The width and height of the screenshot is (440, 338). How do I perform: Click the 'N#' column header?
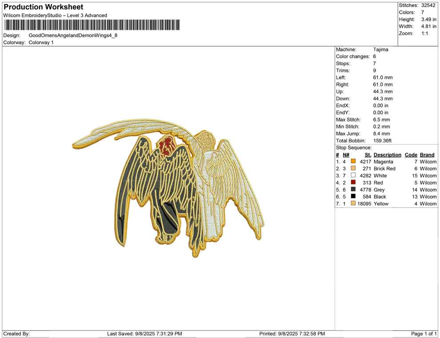(x=346, y=154)
